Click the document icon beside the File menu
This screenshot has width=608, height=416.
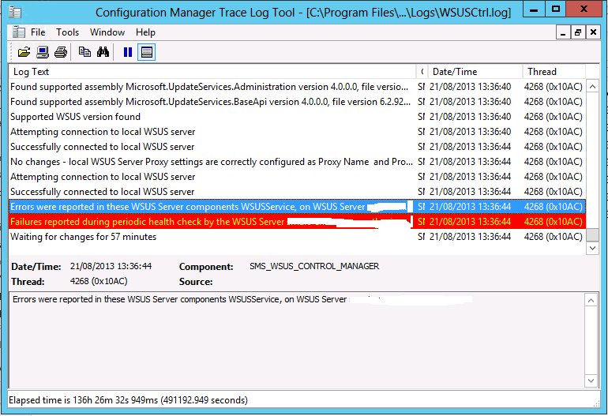(x=18, y=32)
